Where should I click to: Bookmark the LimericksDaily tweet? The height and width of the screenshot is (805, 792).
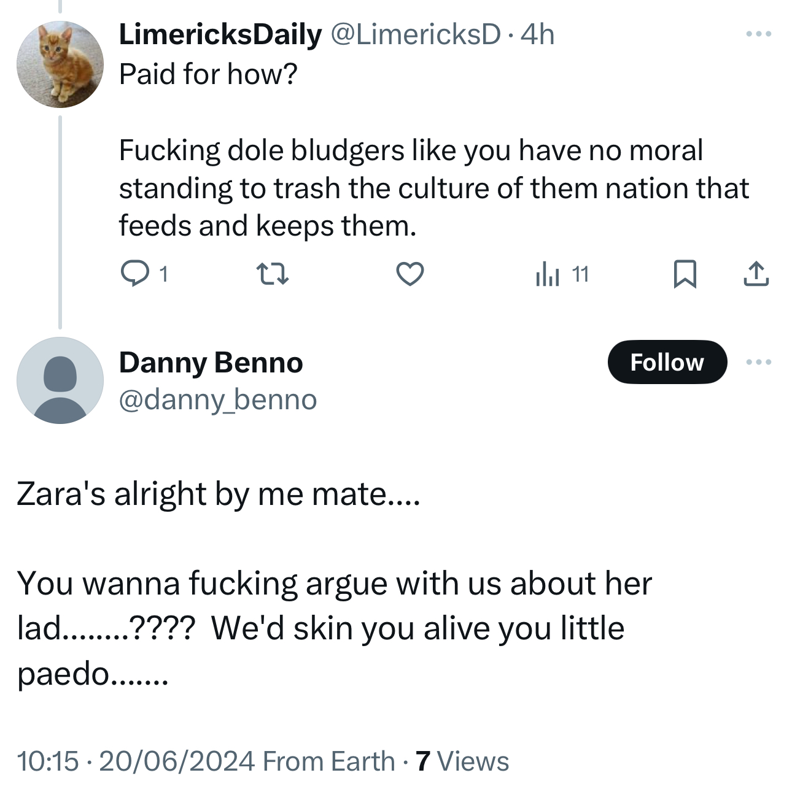click(685, 274)
